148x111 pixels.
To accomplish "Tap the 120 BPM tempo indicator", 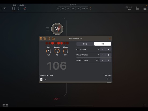I will [x=3, y=8].
